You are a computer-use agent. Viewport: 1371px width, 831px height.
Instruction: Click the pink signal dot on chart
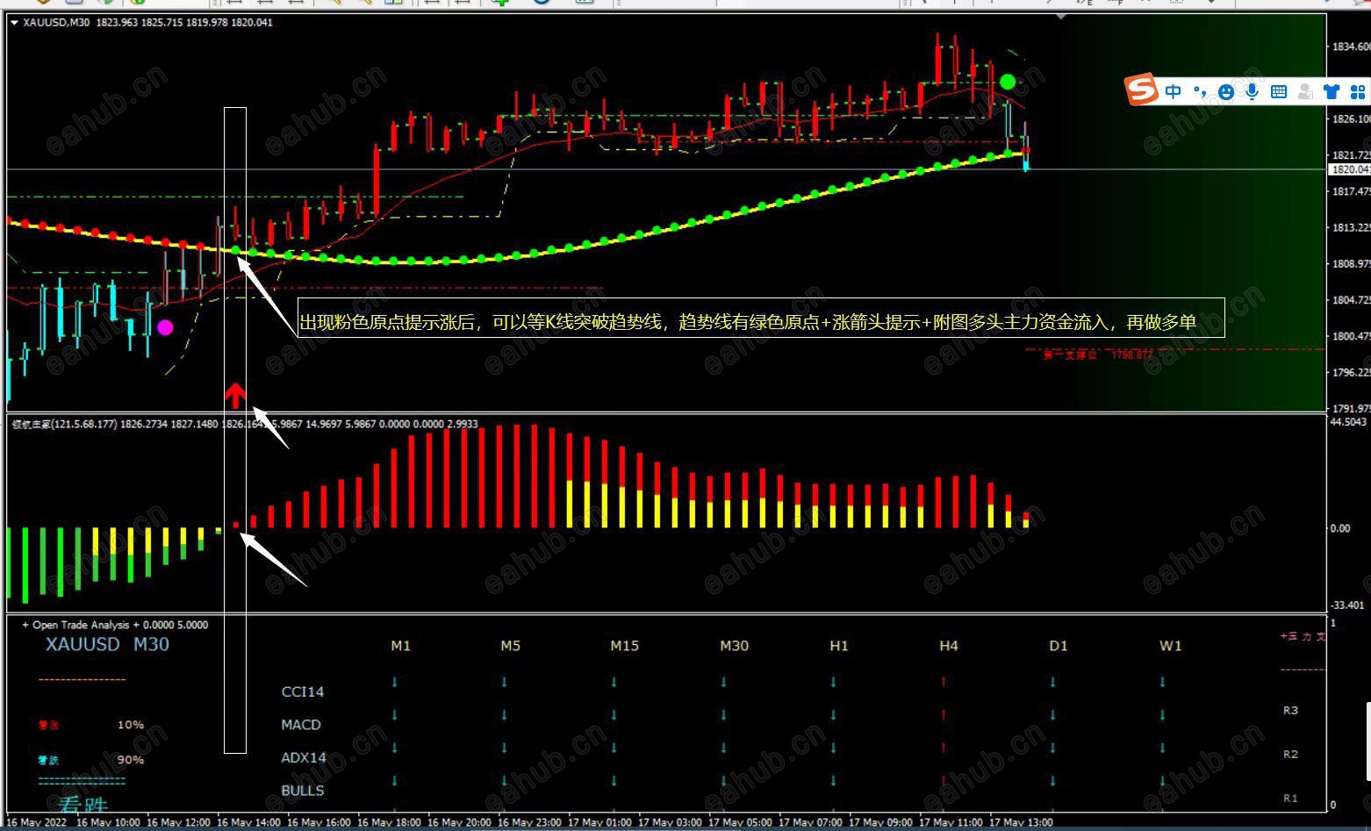point(165,328)
